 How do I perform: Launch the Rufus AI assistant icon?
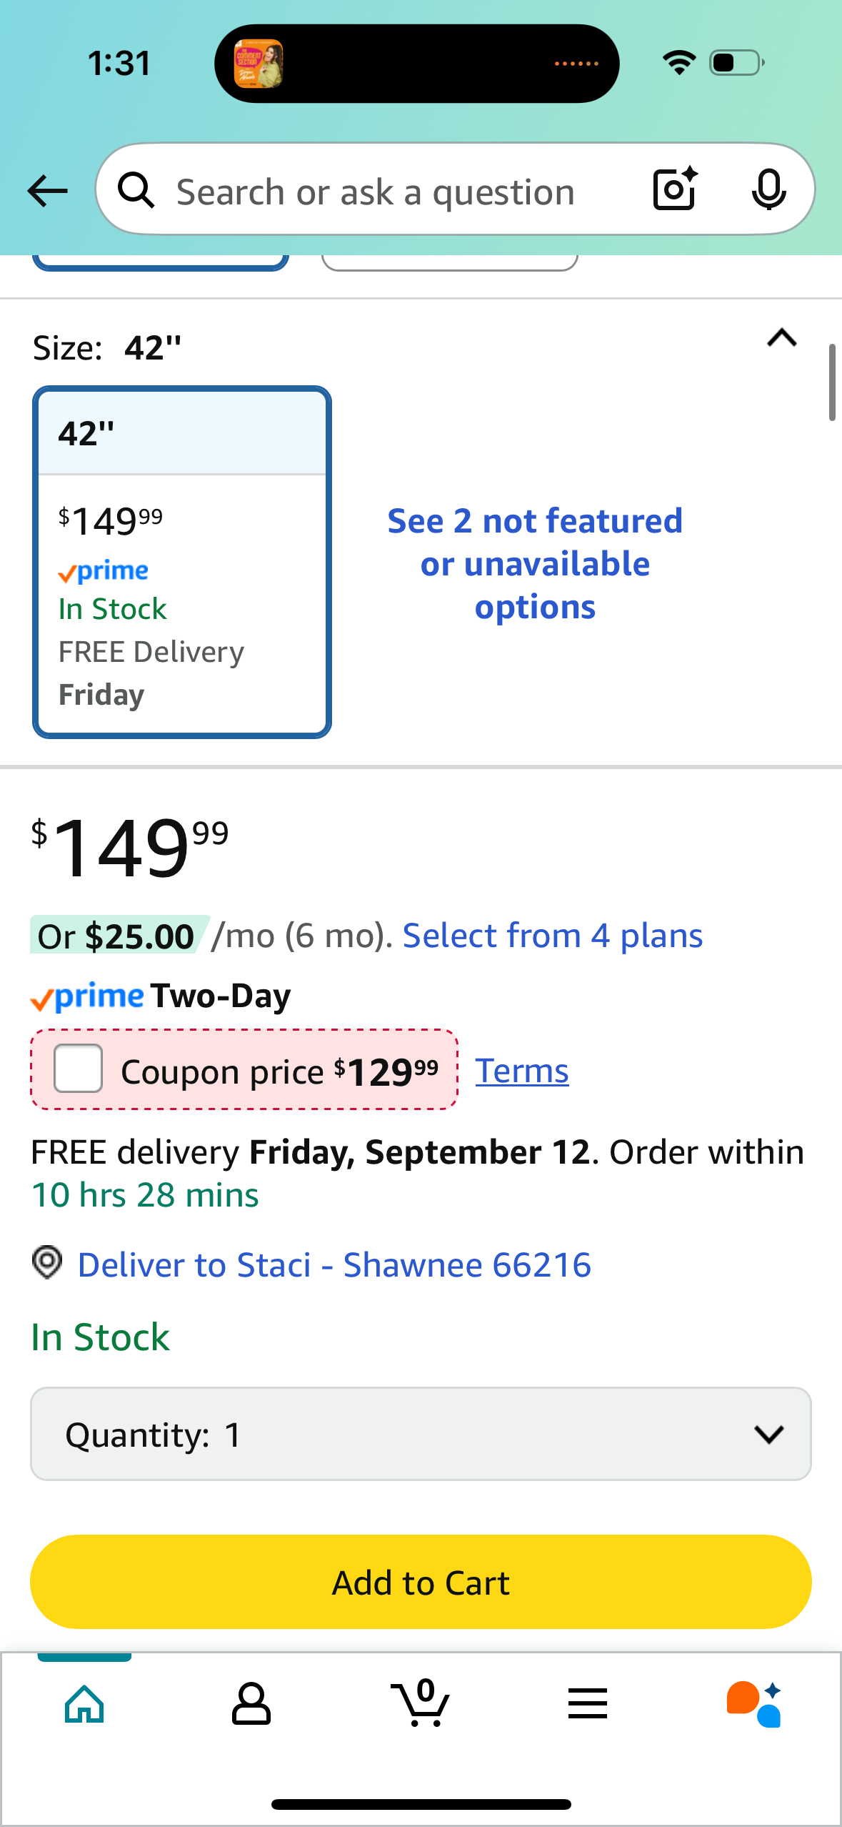754,1704
